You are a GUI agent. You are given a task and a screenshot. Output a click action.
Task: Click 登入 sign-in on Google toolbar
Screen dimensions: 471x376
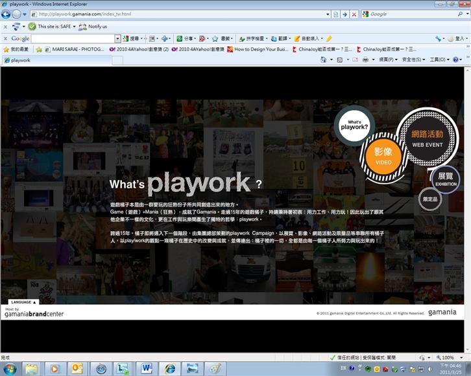tap(457, 39)
